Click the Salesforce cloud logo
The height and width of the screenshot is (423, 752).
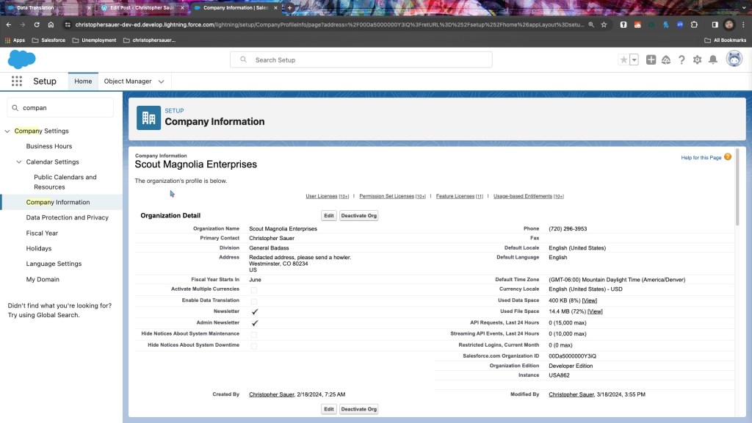[x=22, y=59]
